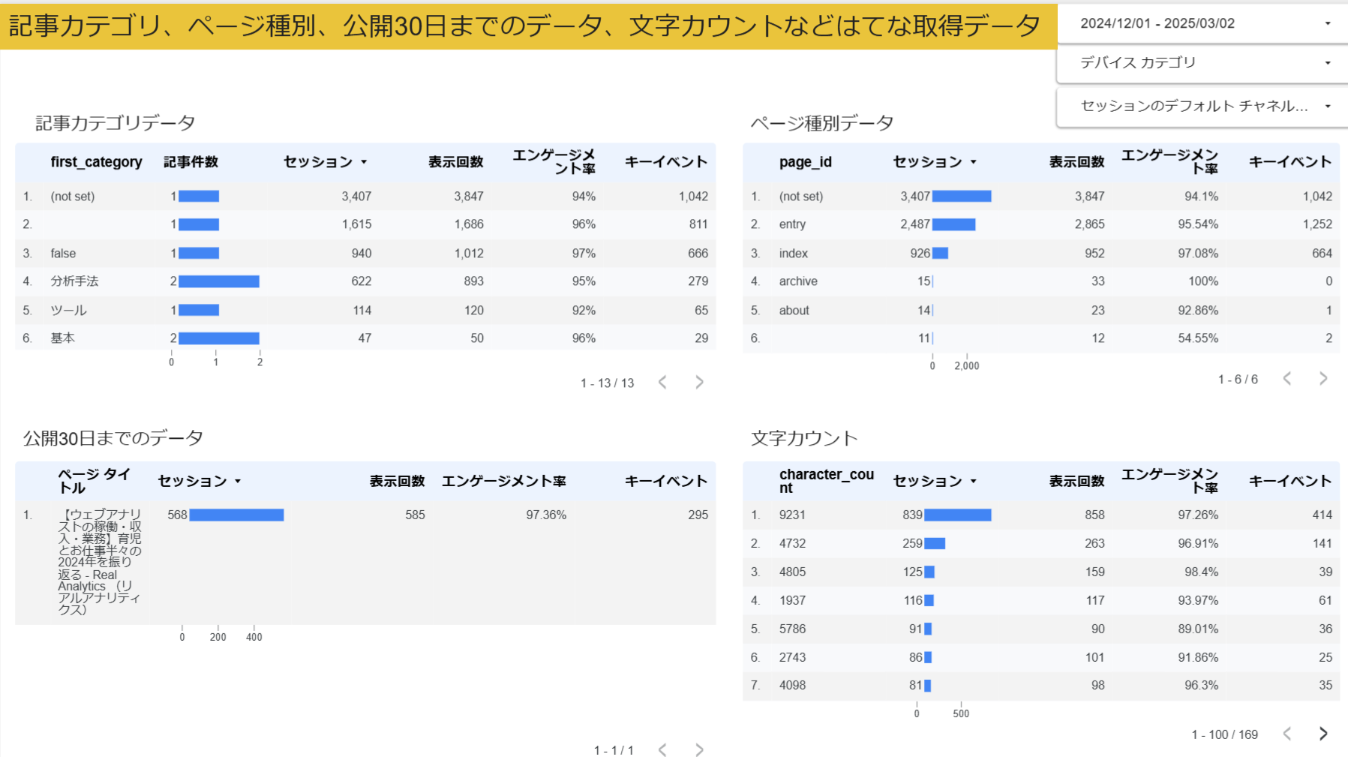Select character count 2743 row

[x=1041, y=657]
